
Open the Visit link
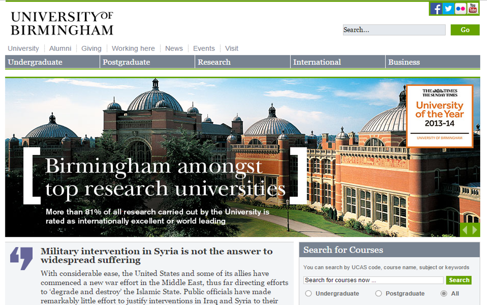(x=232, y=48)
